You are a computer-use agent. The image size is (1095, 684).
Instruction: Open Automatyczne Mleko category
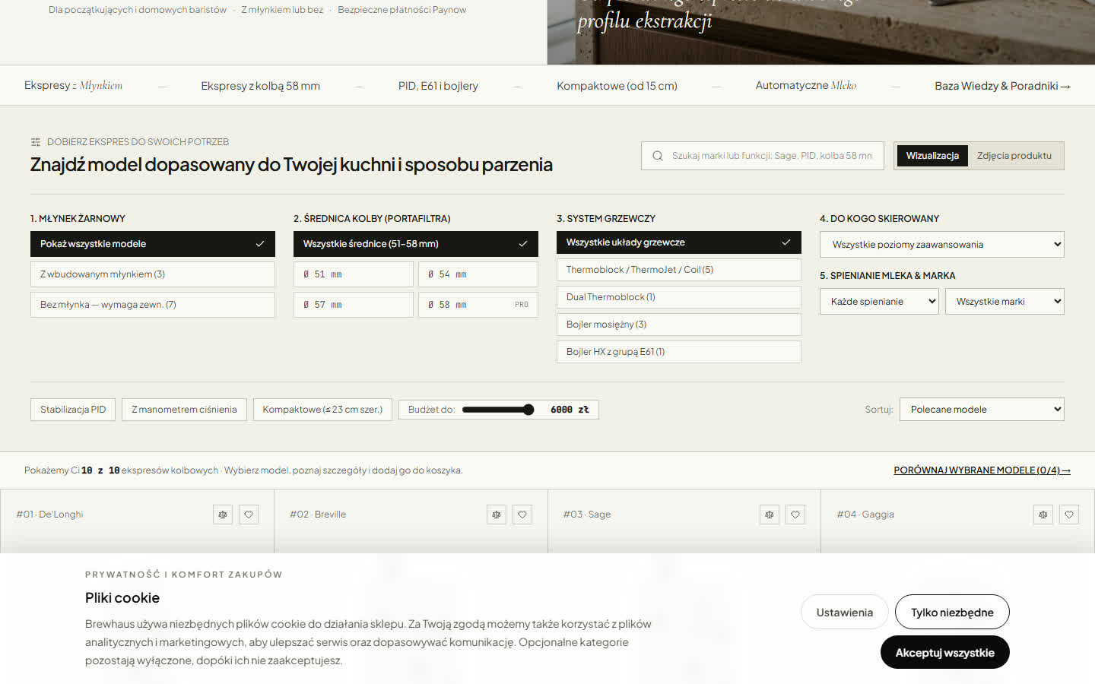pos(806,86)
